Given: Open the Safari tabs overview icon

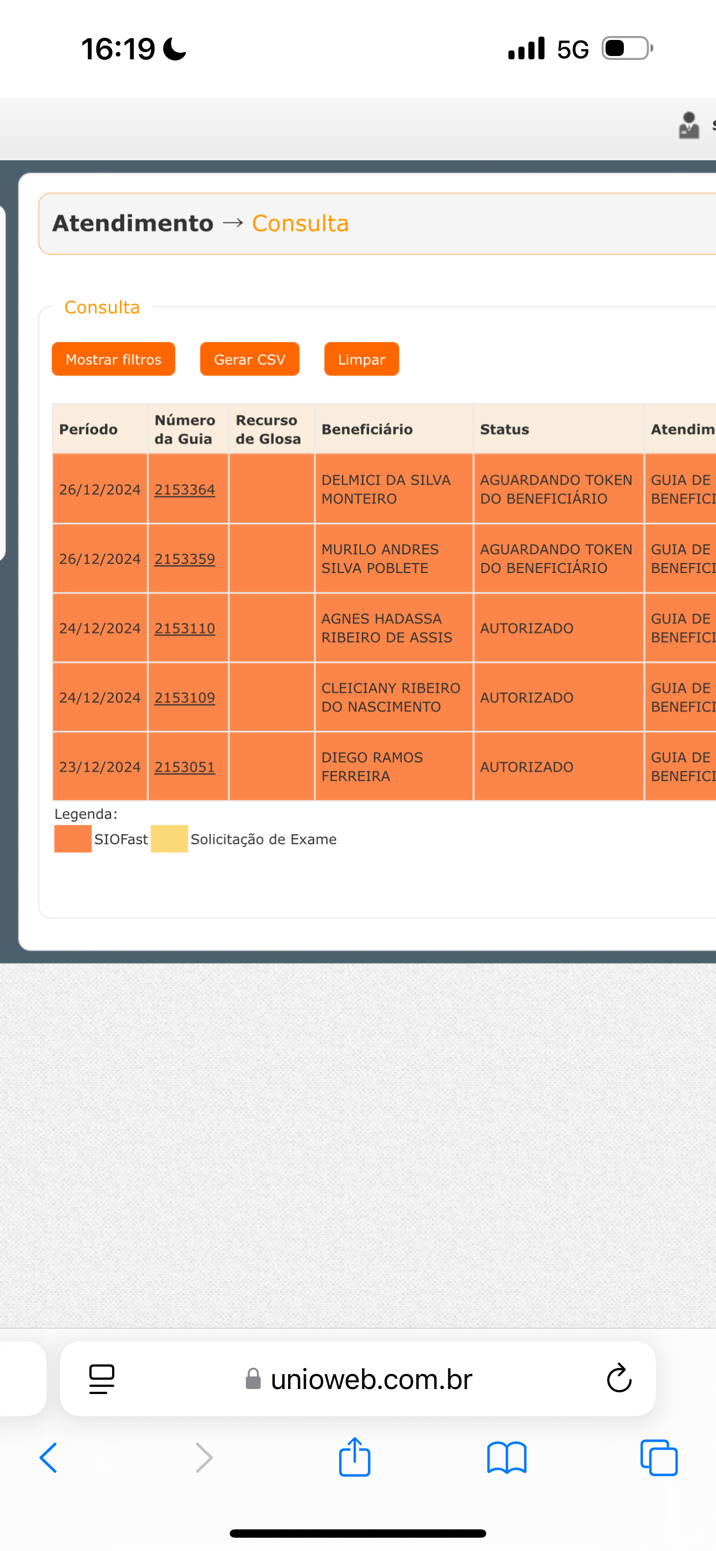Looking at the screenshot, I should coord(659,1458).
